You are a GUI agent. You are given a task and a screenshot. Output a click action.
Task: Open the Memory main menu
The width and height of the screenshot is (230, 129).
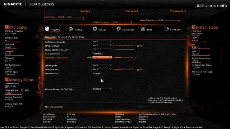tap(79, 29)
